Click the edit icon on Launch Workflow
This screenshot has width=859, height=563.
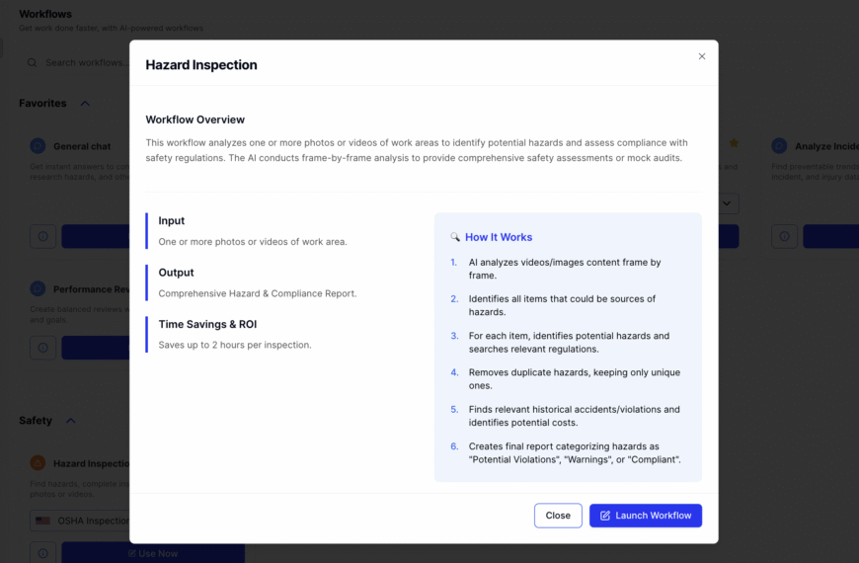point(605,516)
